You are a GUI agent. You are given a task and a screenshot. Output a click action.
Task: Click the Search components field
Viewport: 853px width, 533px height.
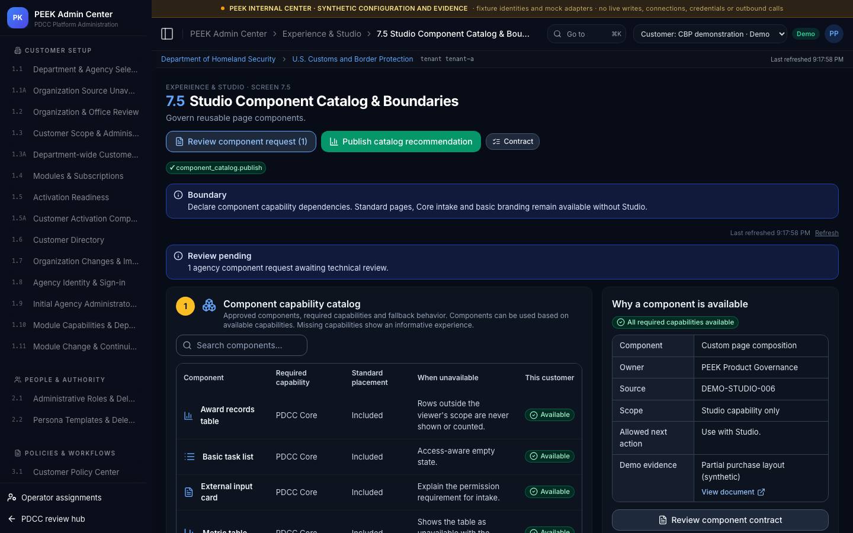pyautogui.click(x=242, y=345)
